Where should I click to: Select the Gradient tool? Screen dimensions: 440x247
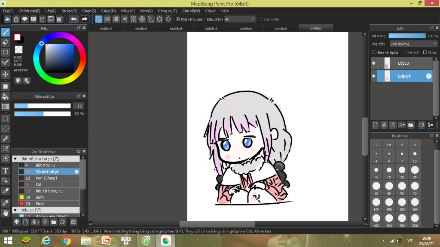click(6, 106)
